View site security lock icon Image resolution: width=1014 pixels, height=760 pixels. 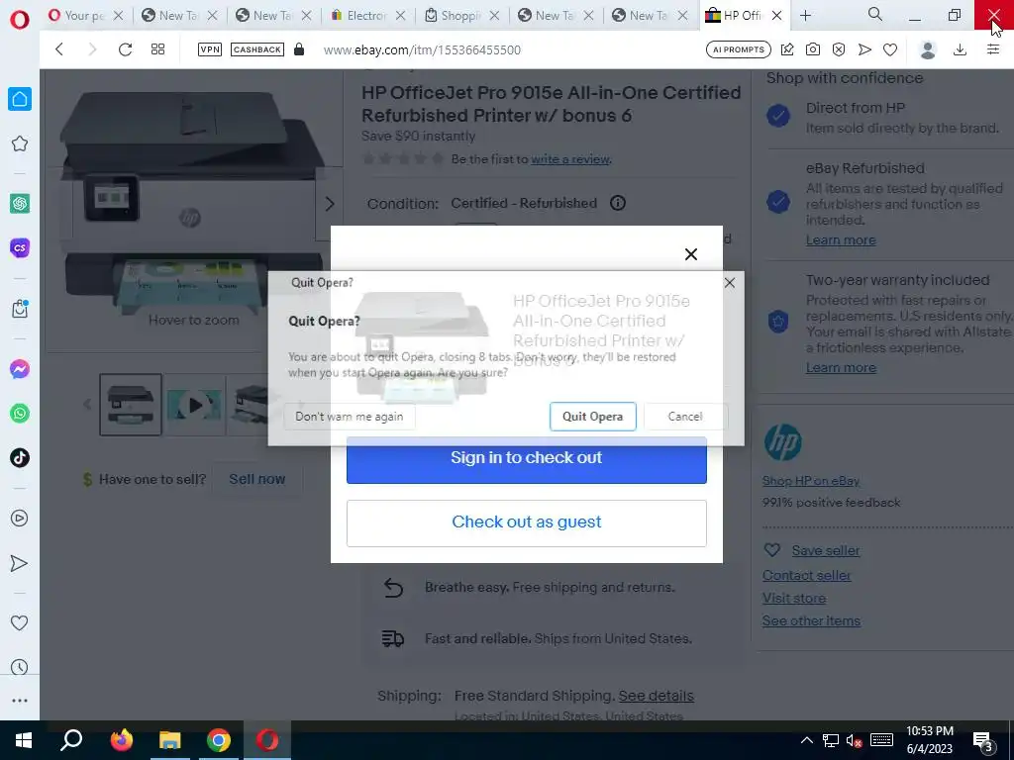[x=299, y=49]
